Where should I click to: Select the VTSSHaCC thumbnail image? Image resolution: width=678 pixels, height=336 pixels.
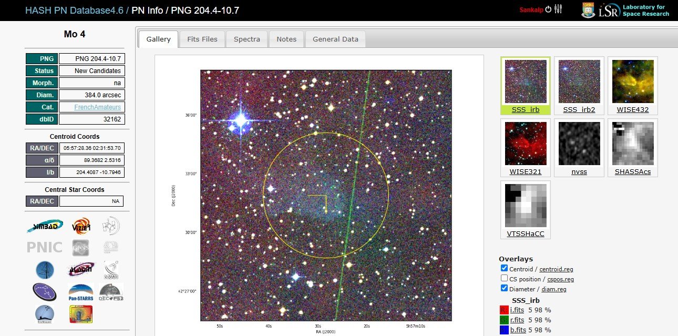click(526, 206)
